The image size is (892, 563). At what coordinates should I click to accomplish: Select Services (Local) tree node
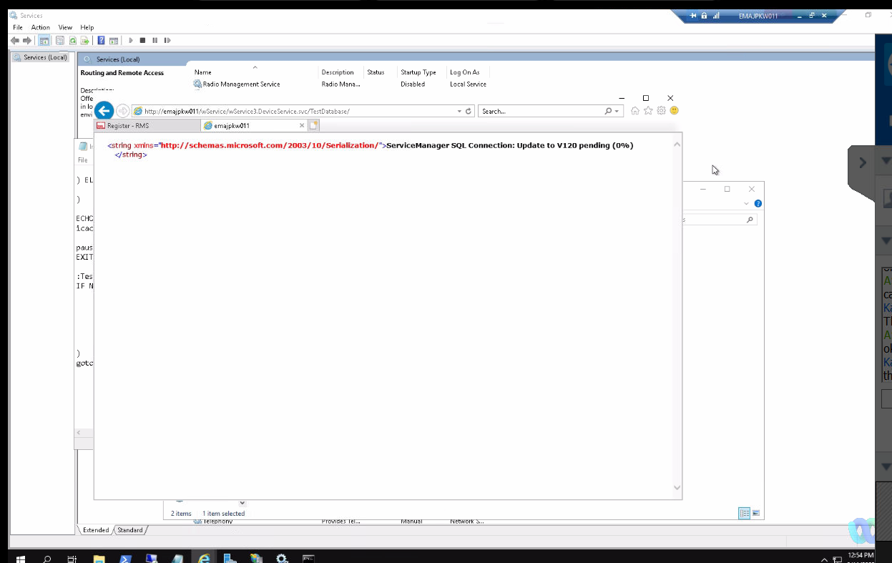pyautogui.click(x=41, y=57)
